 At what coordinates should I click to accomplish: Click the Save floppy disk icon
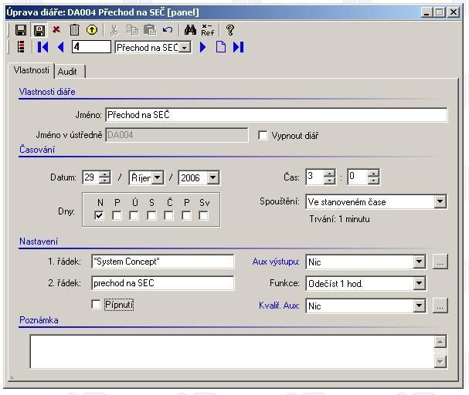point(21,30)
